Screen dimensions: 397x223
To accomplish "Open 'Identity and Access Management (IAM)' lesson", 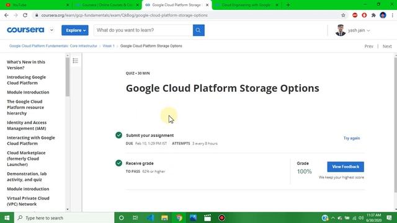I will (27, 125).
